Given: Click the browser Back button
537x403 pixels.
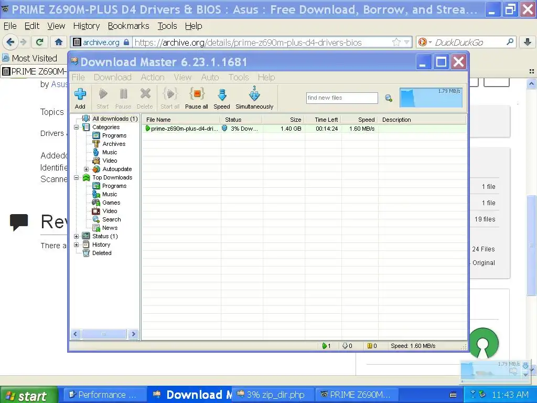Looking at the screenshot, I should coord(10,42).
